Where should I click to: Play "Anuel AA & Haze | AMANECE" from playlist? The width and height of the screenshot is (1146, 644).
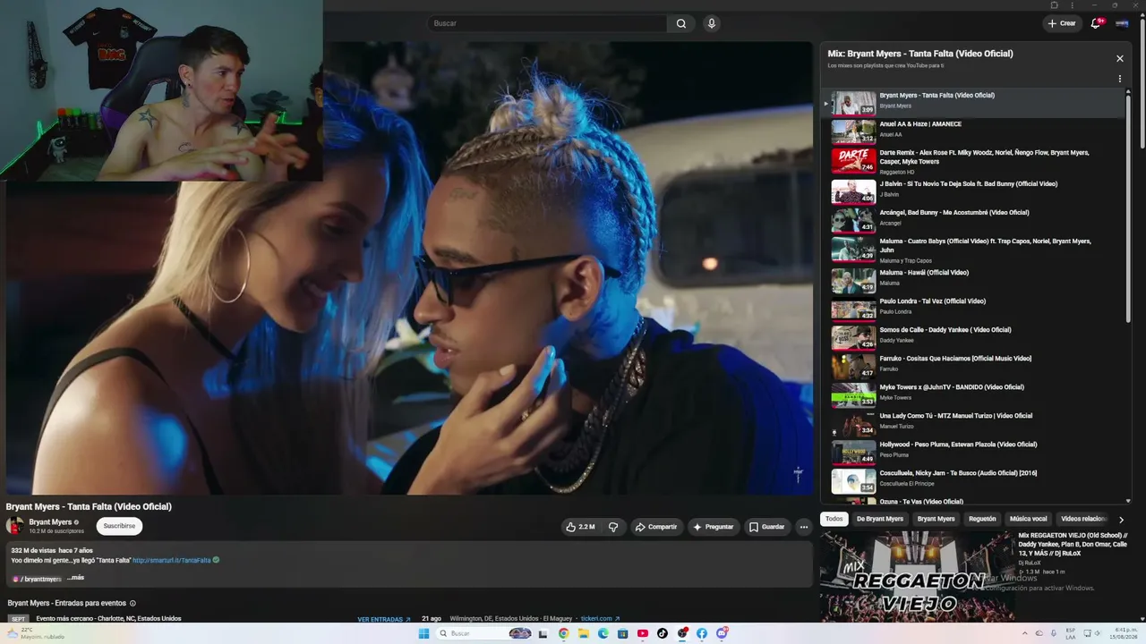[977, 130]
